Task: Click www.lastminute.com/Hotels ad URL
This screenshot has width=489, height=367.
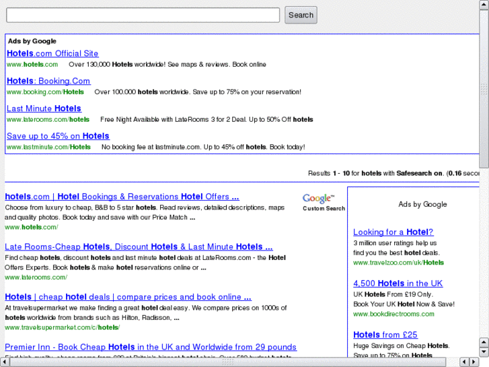Action: [48, 147]
